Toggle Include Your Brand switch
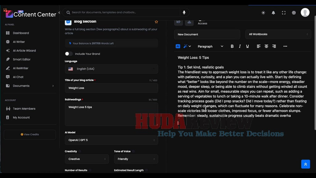 pyautogui.click(x=69, y=54)
